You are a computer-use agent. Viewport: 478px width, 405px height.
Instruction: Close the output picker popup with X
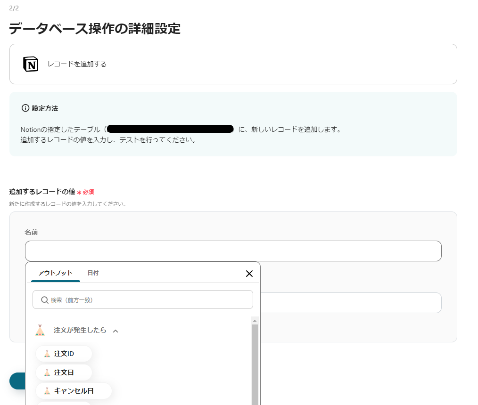click(x=249, y=274)
